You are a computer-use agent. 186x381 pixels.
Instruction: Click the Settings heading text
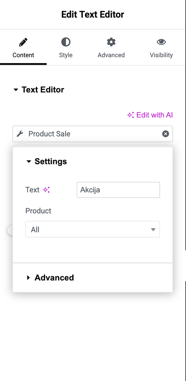click(51, 161)
